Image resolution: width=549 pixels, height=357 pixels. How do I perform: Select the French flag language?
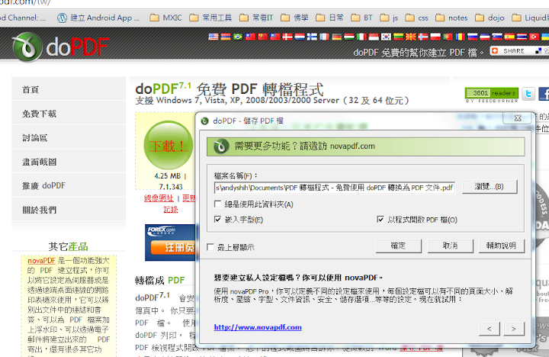(x=325, y=37)
